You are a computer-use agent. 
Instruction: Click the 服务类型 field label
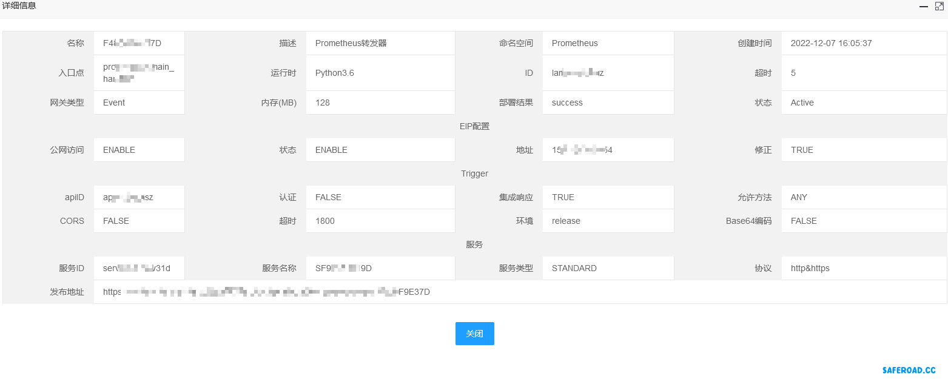click(x=516, y=268)
